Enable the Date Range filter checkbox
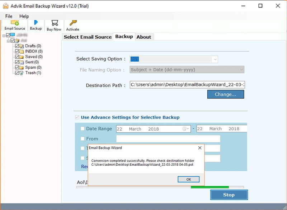The image size is (287, 210). pyautogui.click(x=83, y=129)
